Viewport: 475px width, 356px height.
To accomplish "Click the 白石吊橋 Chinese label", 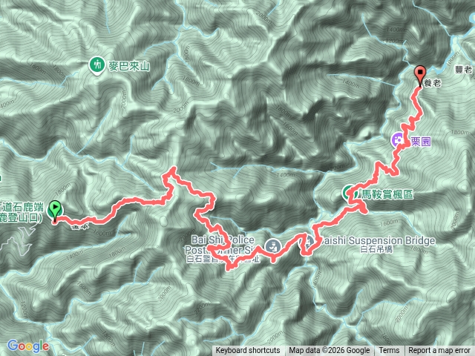I will click(376, 249).
